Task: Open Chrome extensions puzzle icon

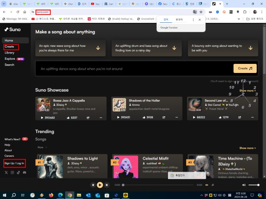Action: 245,12
